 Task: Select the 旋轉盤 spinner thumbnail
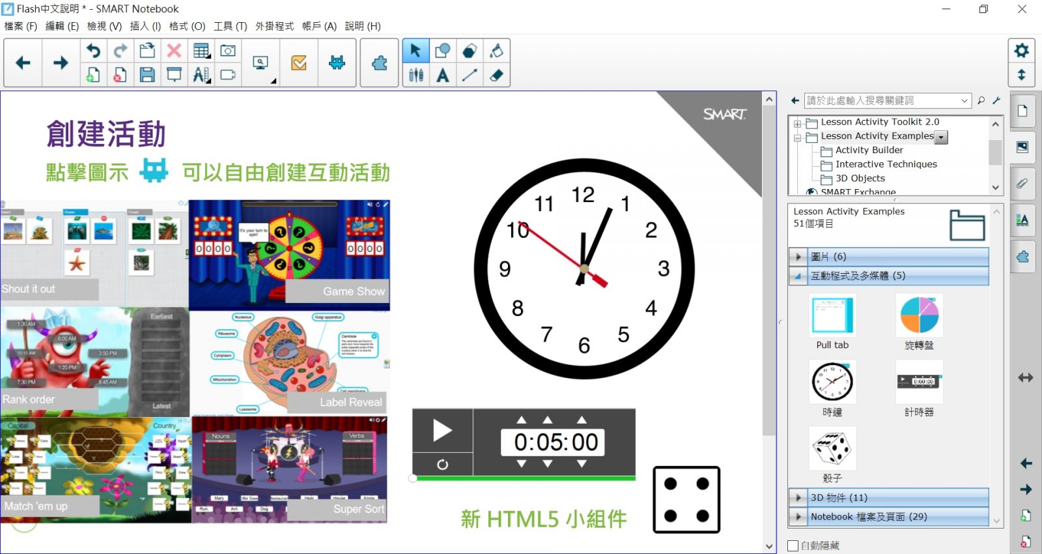919,315
